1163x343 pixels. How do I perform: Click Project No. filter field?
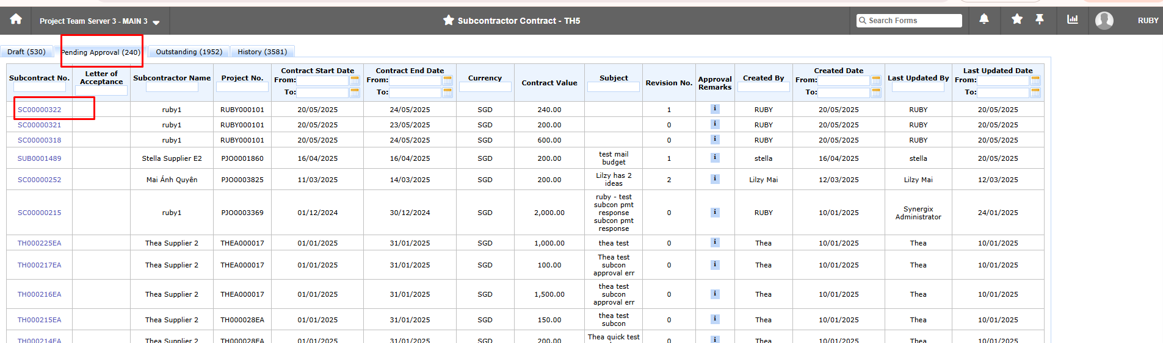[242, 88]
